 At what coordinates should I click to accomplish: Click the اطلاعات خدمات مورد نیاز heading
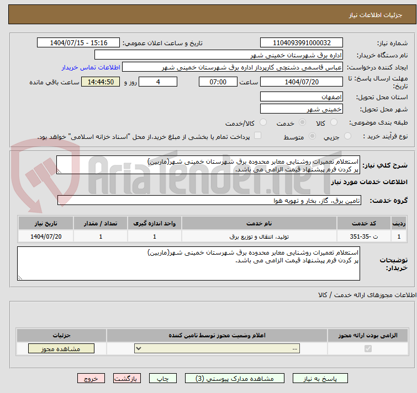pyautogui.click(x=369, y=182)
